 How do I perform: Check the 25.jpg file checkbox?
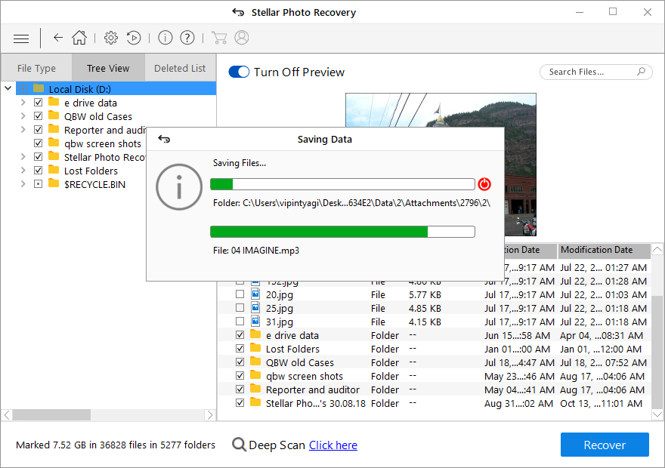pos(240,308)
